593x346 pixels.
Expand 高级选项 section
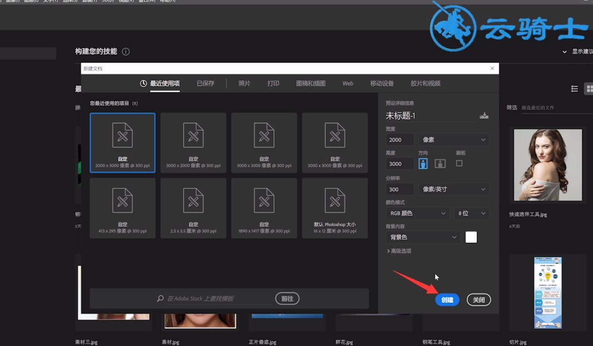pos(399,251)
